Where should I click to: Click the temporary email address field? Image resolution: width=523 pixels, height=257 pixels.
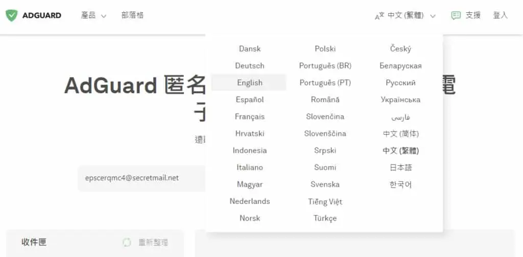tap(142, 178)
